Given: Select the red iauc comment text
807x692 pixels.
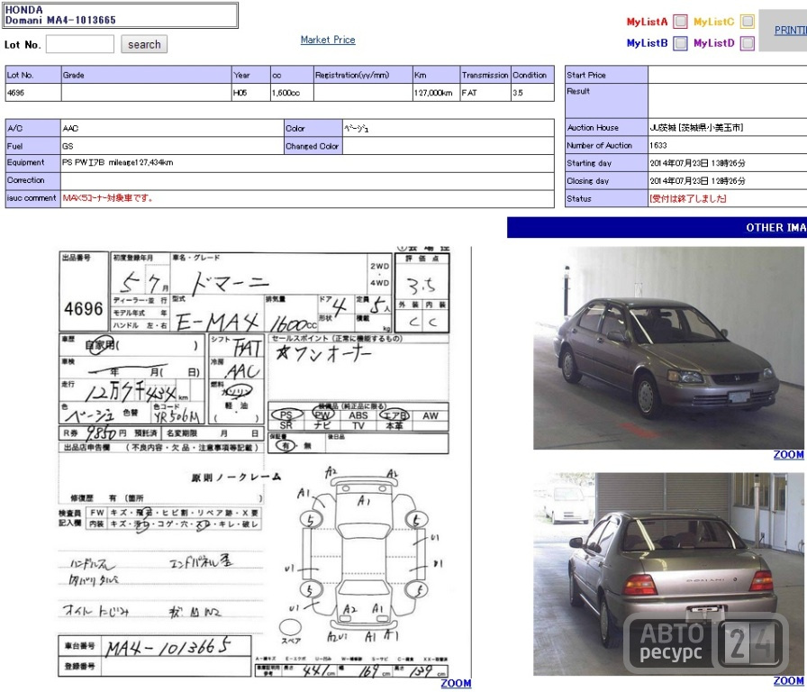Looking at the screenshot, I should [x=107, y=198].
